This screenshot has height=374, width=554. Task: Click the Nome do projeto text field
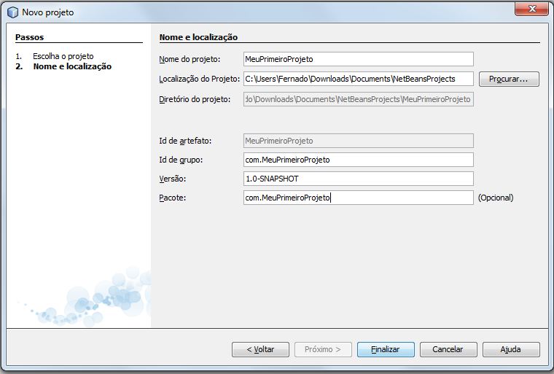coord(358,59)
